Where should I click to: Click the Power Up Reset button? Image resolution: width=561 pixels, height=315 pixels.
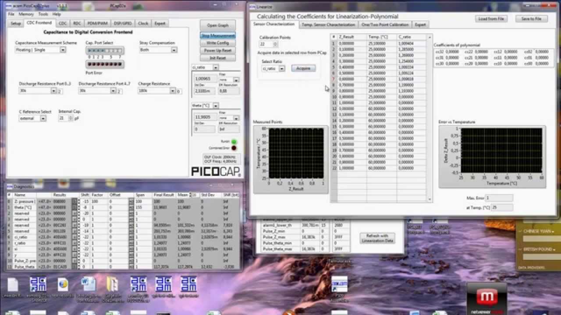[x=218, y=50]
